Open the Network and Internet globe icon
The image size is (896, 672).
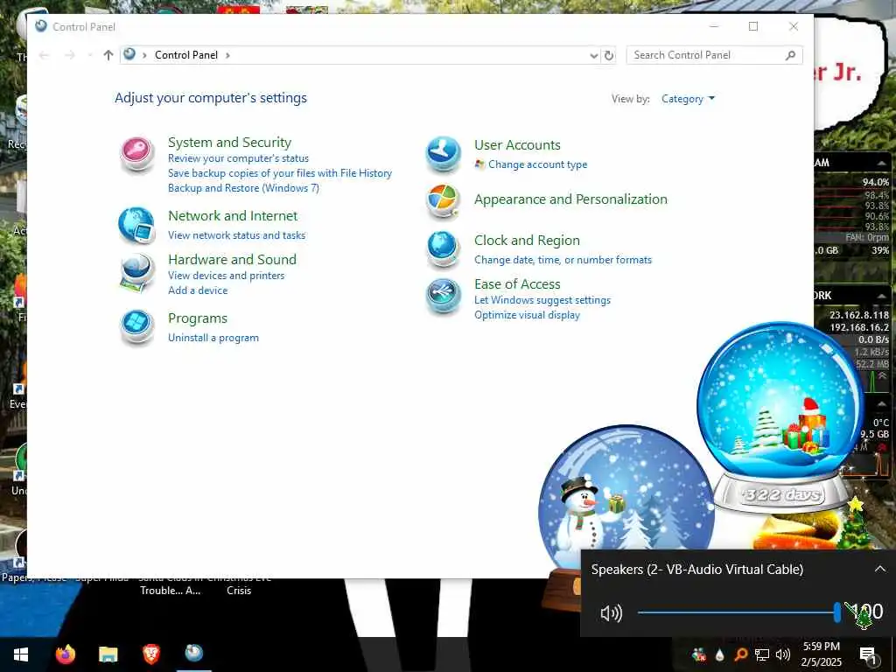tap(137, 225)
